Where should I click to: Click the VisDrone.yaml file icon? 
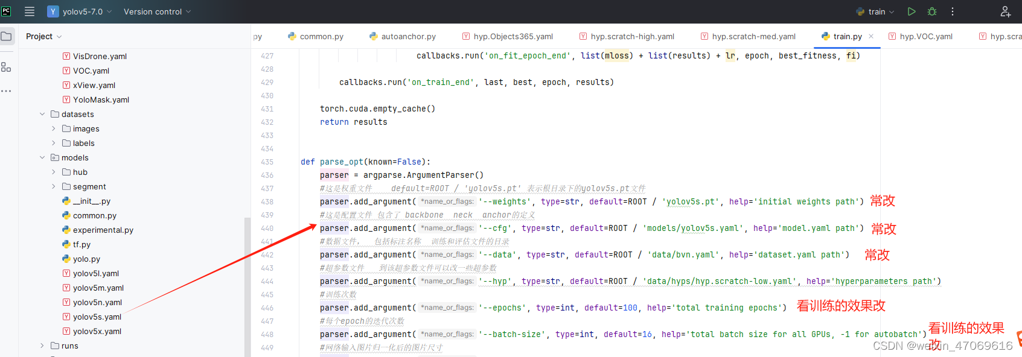(66, 56)
